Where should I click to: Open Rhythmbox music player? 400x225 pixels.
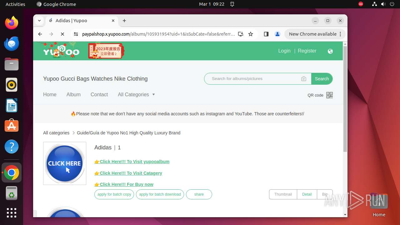[x=12, y=85]
